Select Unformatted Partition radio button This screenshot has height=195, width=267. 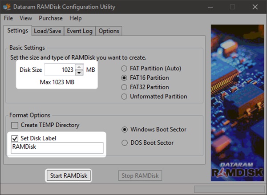[x=124, y=97]
